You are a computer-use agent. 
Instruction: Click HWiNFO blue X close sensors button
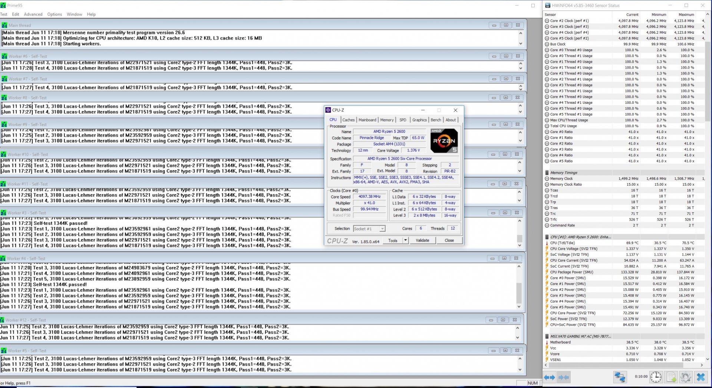click(701, 377)
